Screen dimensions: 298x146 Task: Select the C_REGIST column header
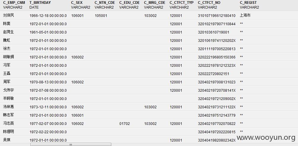pos(248,3)
